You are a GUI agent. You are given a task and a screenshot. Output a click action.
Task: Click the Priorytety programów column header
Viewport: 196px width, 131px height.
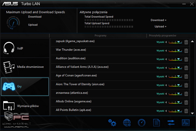coord(162,36)
